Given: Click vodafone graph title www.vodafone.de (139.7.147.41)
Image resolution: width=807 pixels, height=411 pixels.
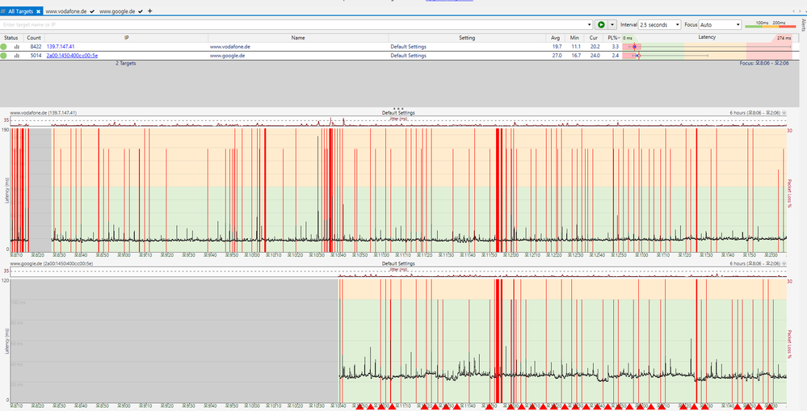Looking at the screenshot, I should click(x=44, y=113).
